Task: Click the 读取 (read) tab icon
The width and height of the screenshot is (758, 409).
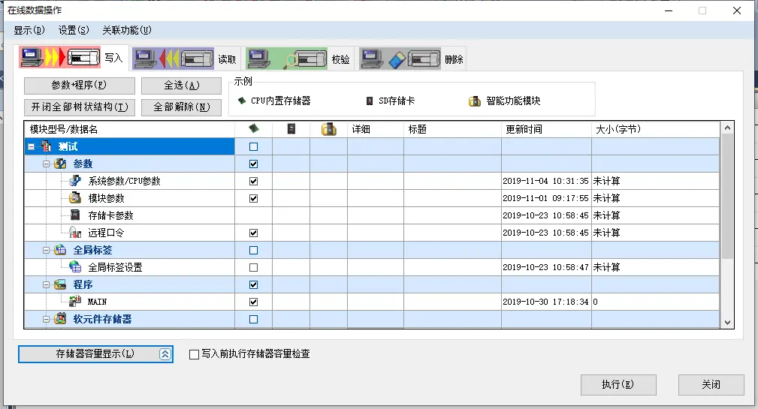Action: pos(173,59)
